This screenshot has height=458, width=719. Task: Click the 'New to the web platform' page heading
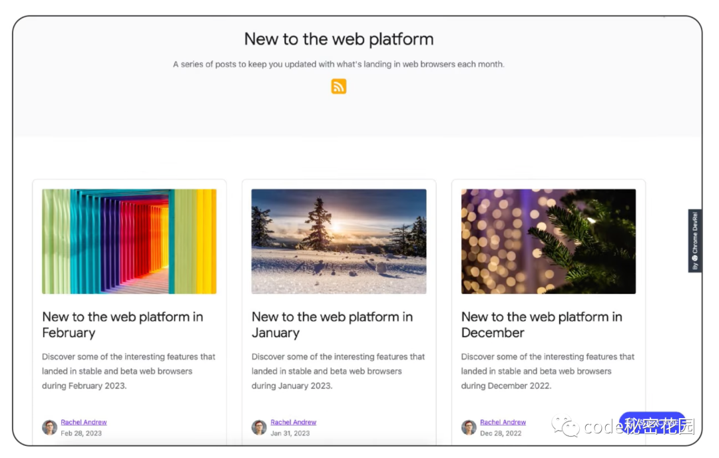(x=338, y=39)
